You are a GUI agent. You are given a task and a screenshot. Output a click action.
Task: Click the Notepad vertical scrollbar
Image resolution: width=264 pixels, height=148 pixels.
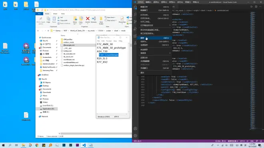[x=128, y=77]
